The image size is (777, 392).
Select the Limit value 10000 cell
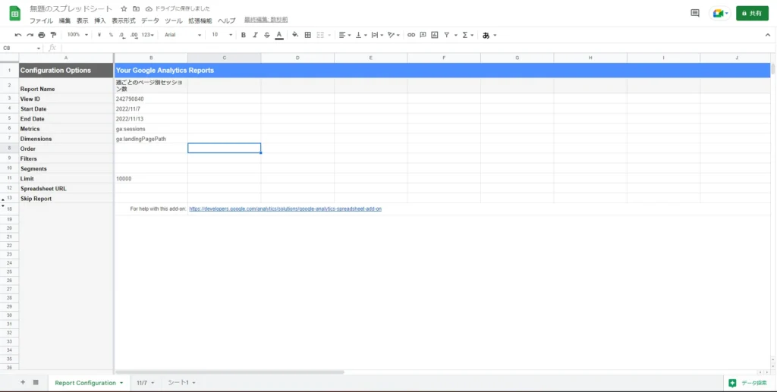pos(151,179)
